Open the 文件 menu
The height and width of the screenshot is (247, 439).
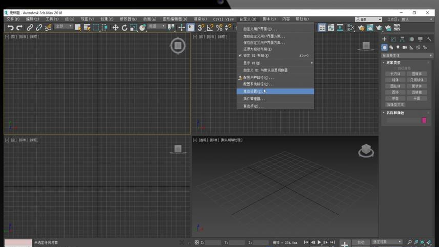point(13,19)
